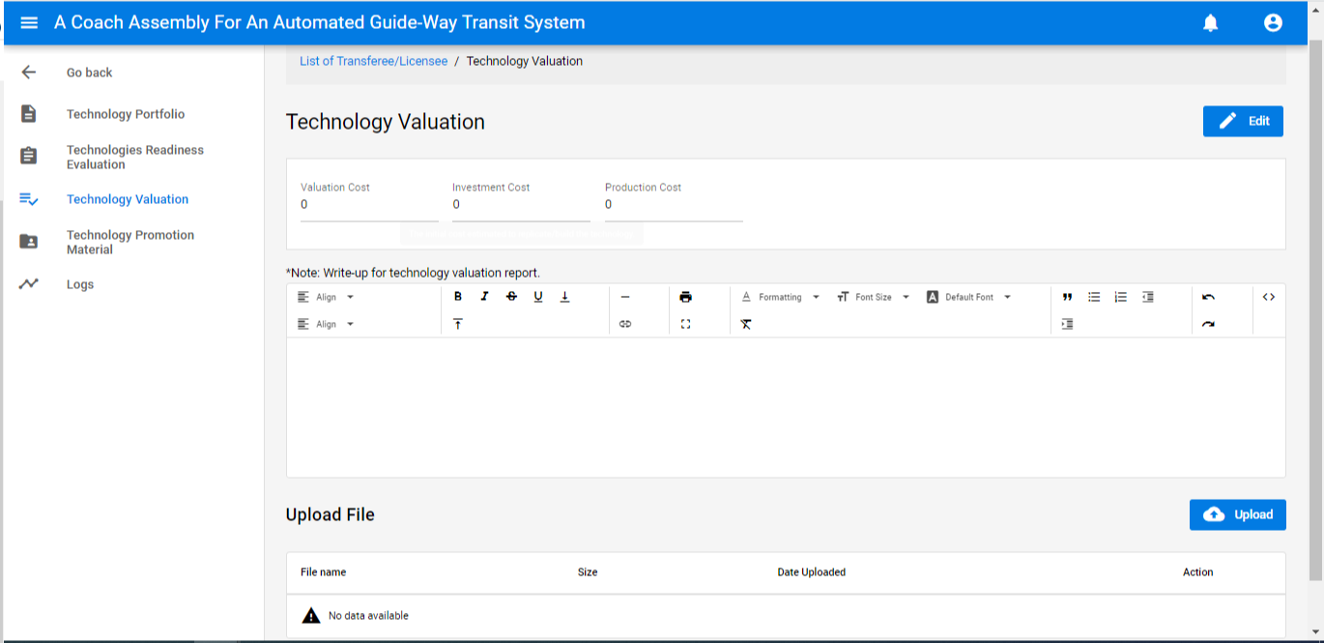Screen dimensions: 1324x643
Task: Click the Valuation Cost input field
Action: (x=369, y=205)
